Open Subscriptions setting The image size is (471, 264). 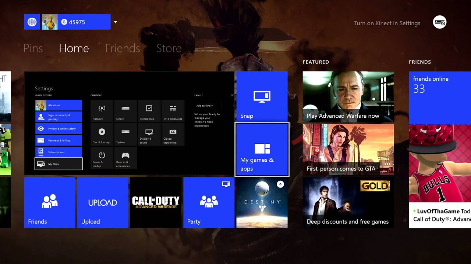point(59,152)
